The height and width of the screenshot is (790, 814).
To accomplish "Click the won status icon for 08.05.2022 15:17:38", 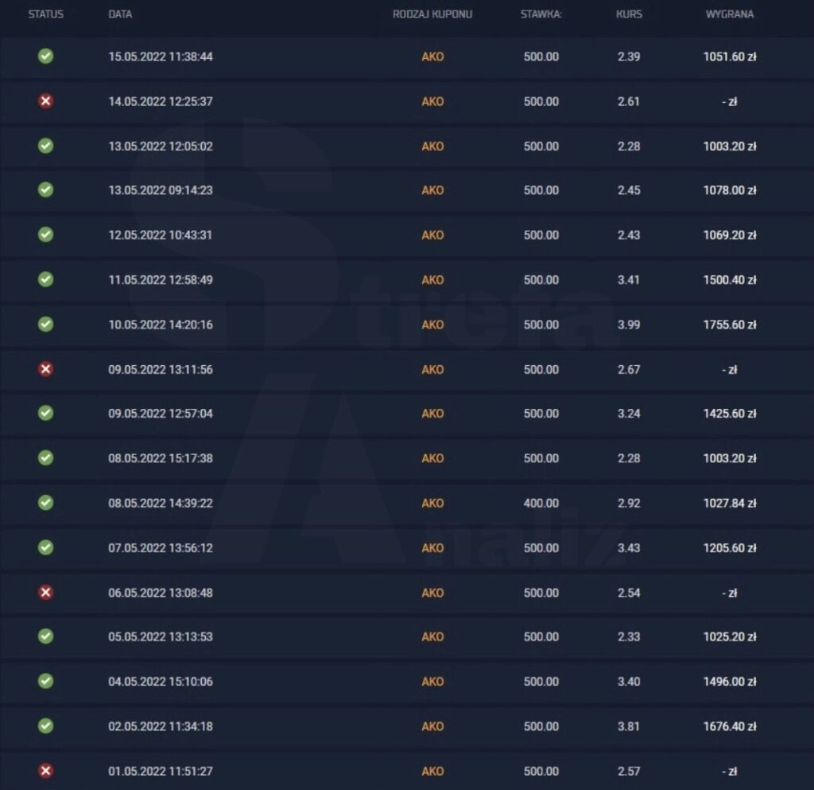I will [45, 457].
